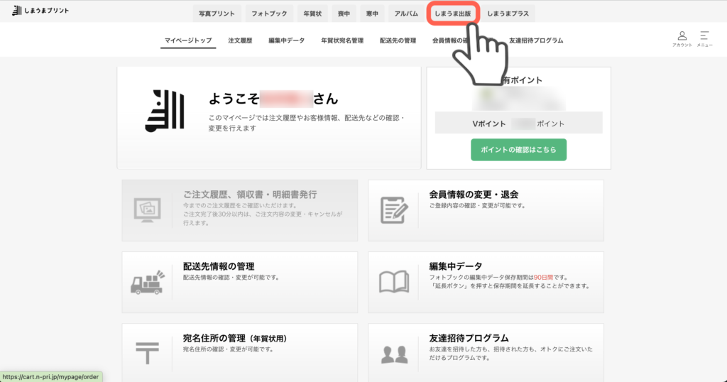Open the メニュー hamburger icon
This screenshot has height=382, width=727.
(x=704, y=38)
